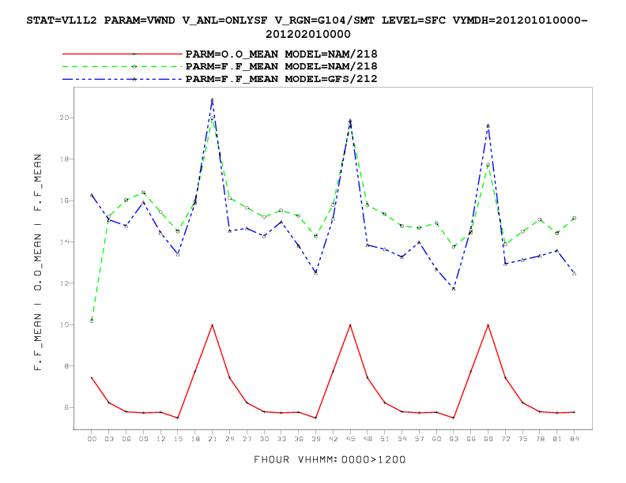Click y-axis tick label 18
The width and height of the screenshot is (626, 483).
click(64, 159)
